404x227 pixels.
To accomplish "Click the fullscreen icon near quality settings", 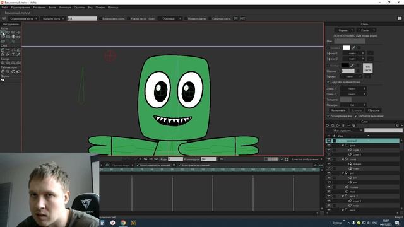I will tap(287, 160).
